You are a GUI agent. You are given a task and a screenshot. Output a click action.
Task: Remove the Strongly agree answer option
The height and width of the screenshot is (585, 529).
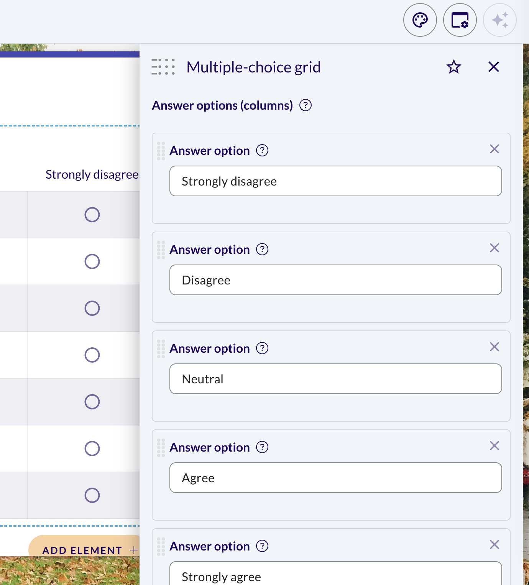tap(495, 545)
